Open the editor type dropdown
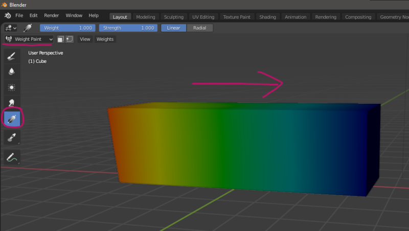This screenshot has width=409, height=231. 10,28
